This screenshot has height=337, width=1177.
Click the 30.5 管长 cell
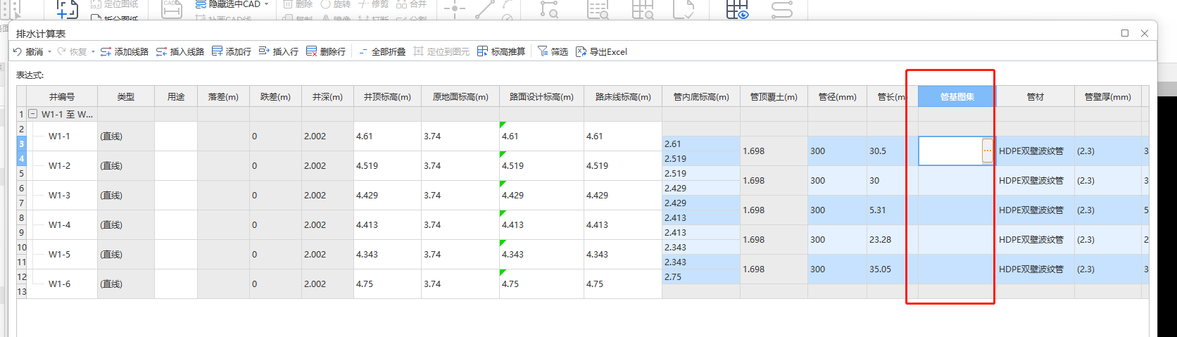892,151
